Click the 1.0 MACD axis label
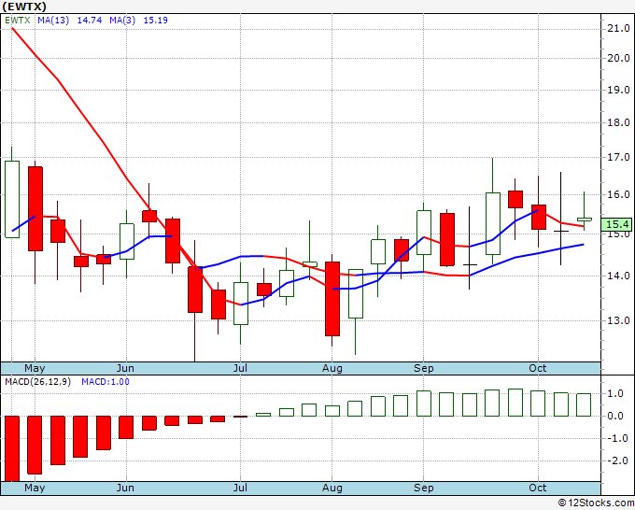635x510 pixels. point(614,394)
